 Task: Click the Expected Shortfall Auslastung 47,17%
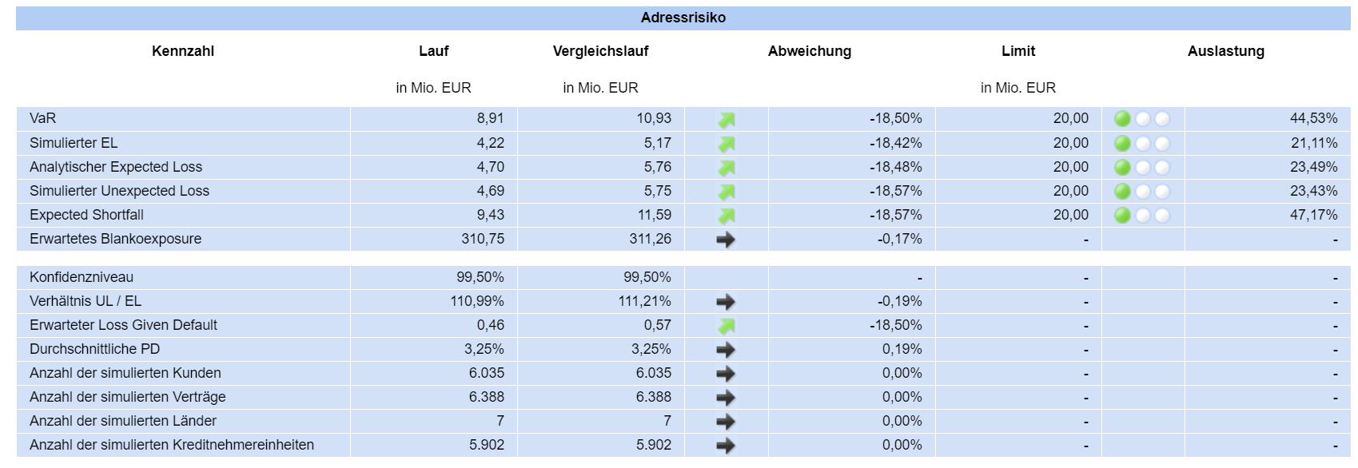click(1313, 215)
